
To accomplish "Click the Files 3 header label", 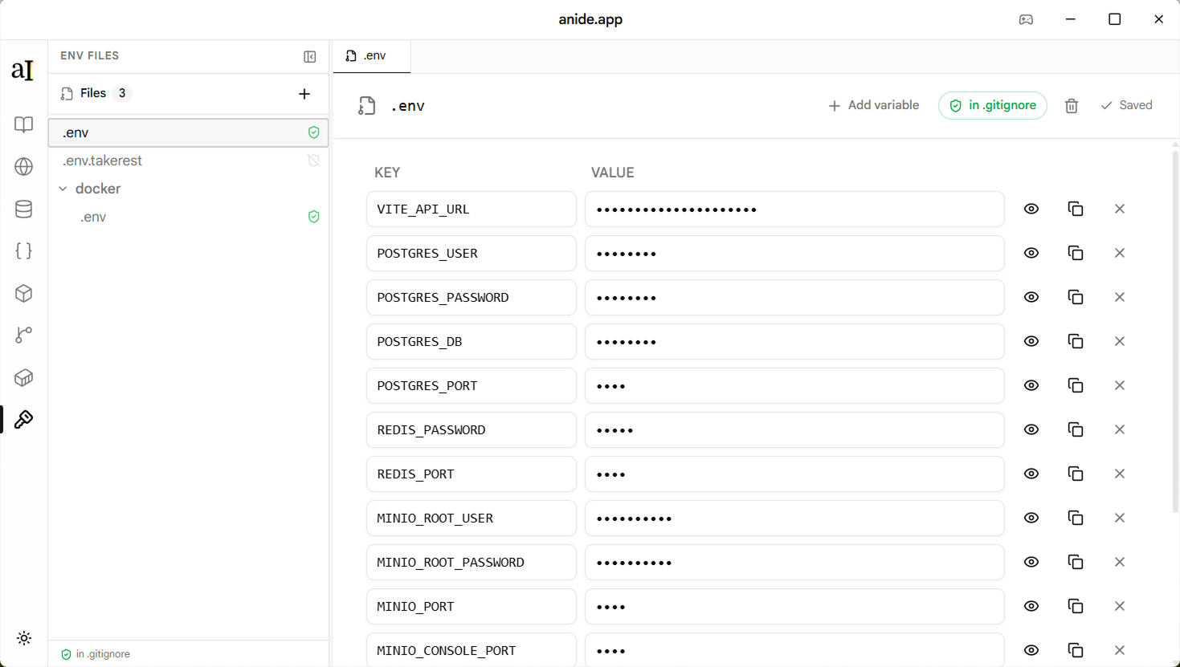I will coord(95,93).
